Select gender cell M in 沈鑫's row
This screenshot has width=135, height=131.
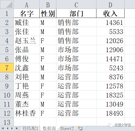[x=48, y=68]
